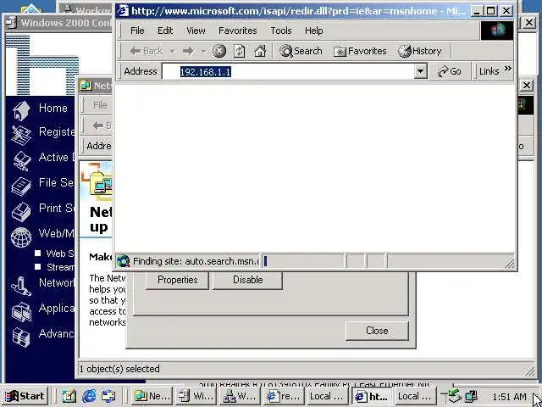Open the Back history dropdown arrow
Viewport: 542px width, 407px height.
pyautogui.click(x=172, y=52)
